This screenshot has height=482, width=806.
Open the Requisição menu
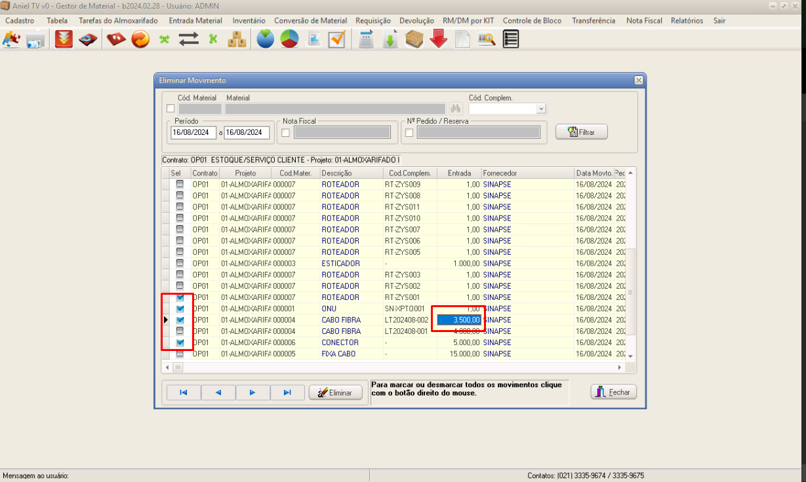tap(373, 21)
